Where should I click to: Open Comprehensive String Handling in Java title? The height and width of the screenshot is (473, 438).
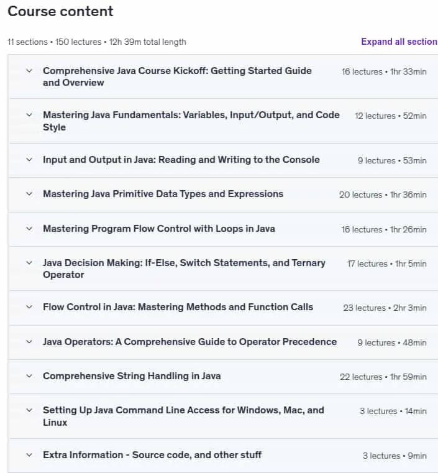(132, 376)
